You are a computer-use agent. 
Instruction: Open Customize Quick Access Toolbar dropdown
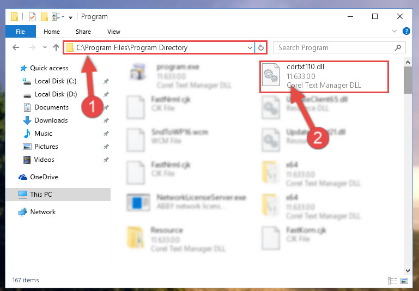pos(70,17)
